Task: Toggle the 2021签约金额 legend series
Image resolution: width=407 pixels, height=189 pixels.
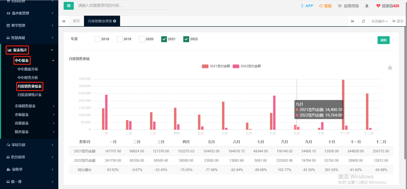Action: (216, 66)
